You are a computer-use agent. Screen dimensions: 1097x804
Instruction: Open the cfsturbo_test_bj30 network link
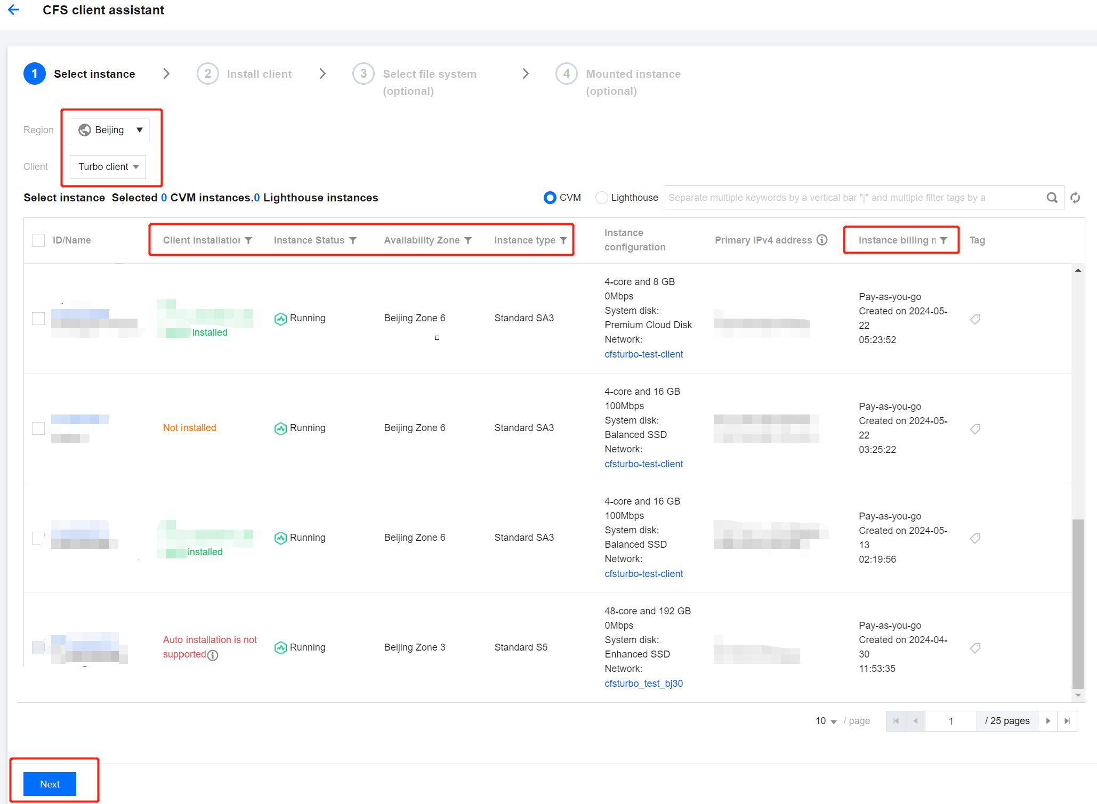pyautogui.click(x=643, y=683)
